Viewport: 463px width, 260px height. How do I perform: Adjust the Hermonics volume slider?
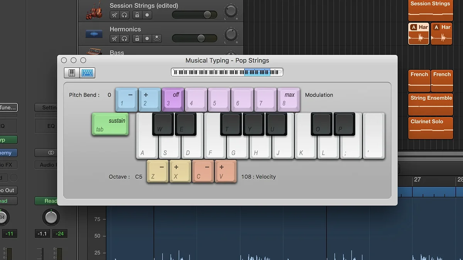point(194,38)
